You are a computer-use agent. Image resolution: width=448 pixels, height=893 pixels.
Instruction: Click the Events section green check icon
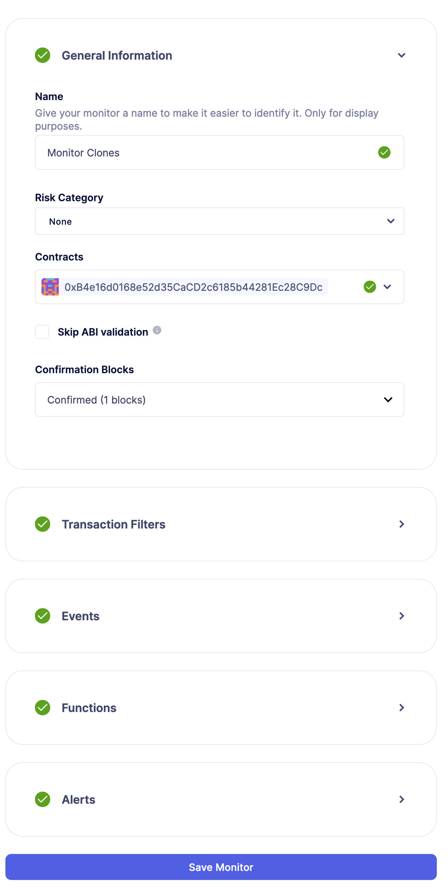click(x=43, y=616)
